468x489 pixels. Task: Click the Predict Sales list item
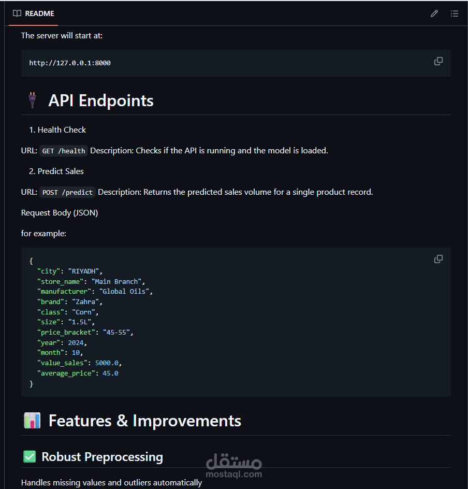(61, 171)
